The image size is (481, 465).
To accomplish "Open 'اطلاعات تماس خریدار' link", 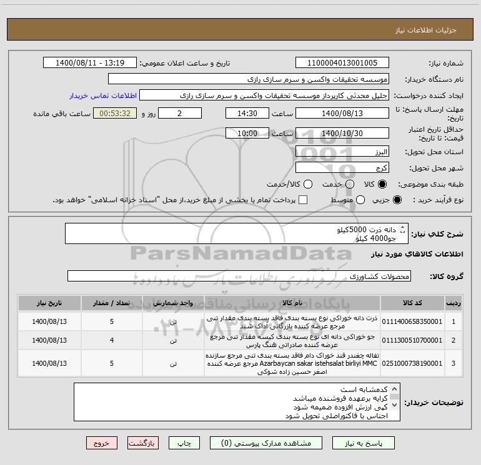I will (103, 95).
